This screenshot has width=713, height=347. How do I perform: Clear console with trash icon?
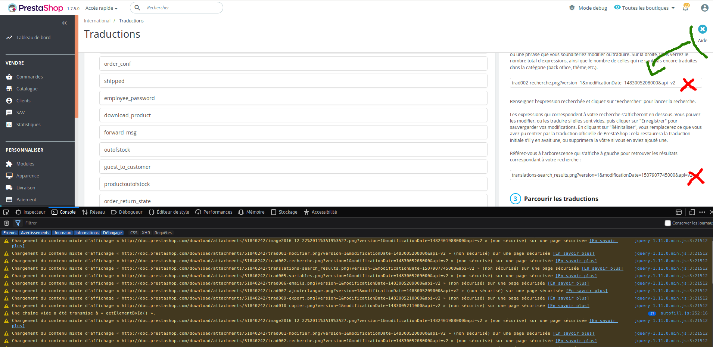[x=6, y=223]
